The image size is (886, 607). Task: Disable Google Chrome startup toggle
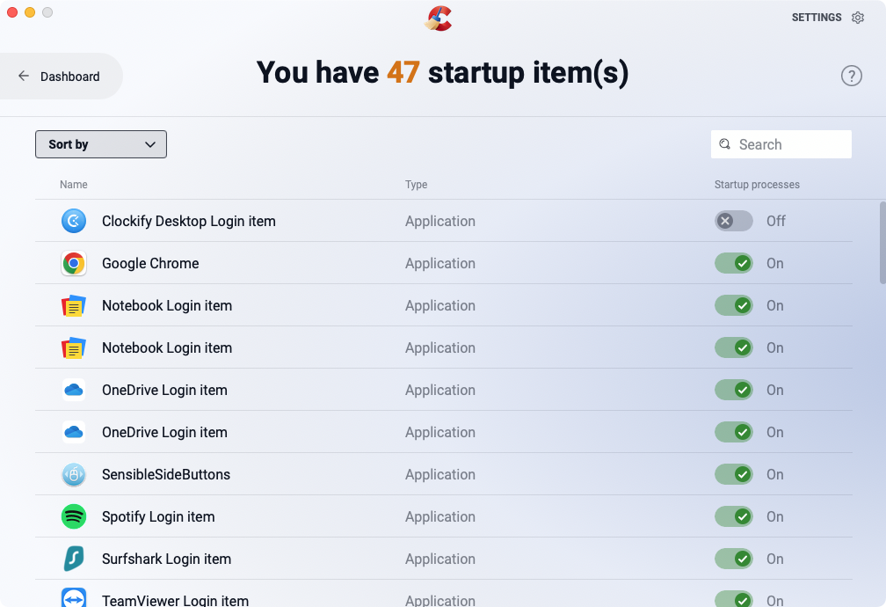pyautogui.click(x=733, y=263)
